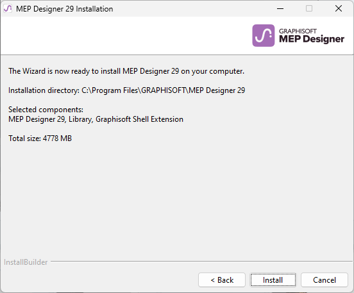
Task: Click the selected components list line
Action: [x=96, y=119]
